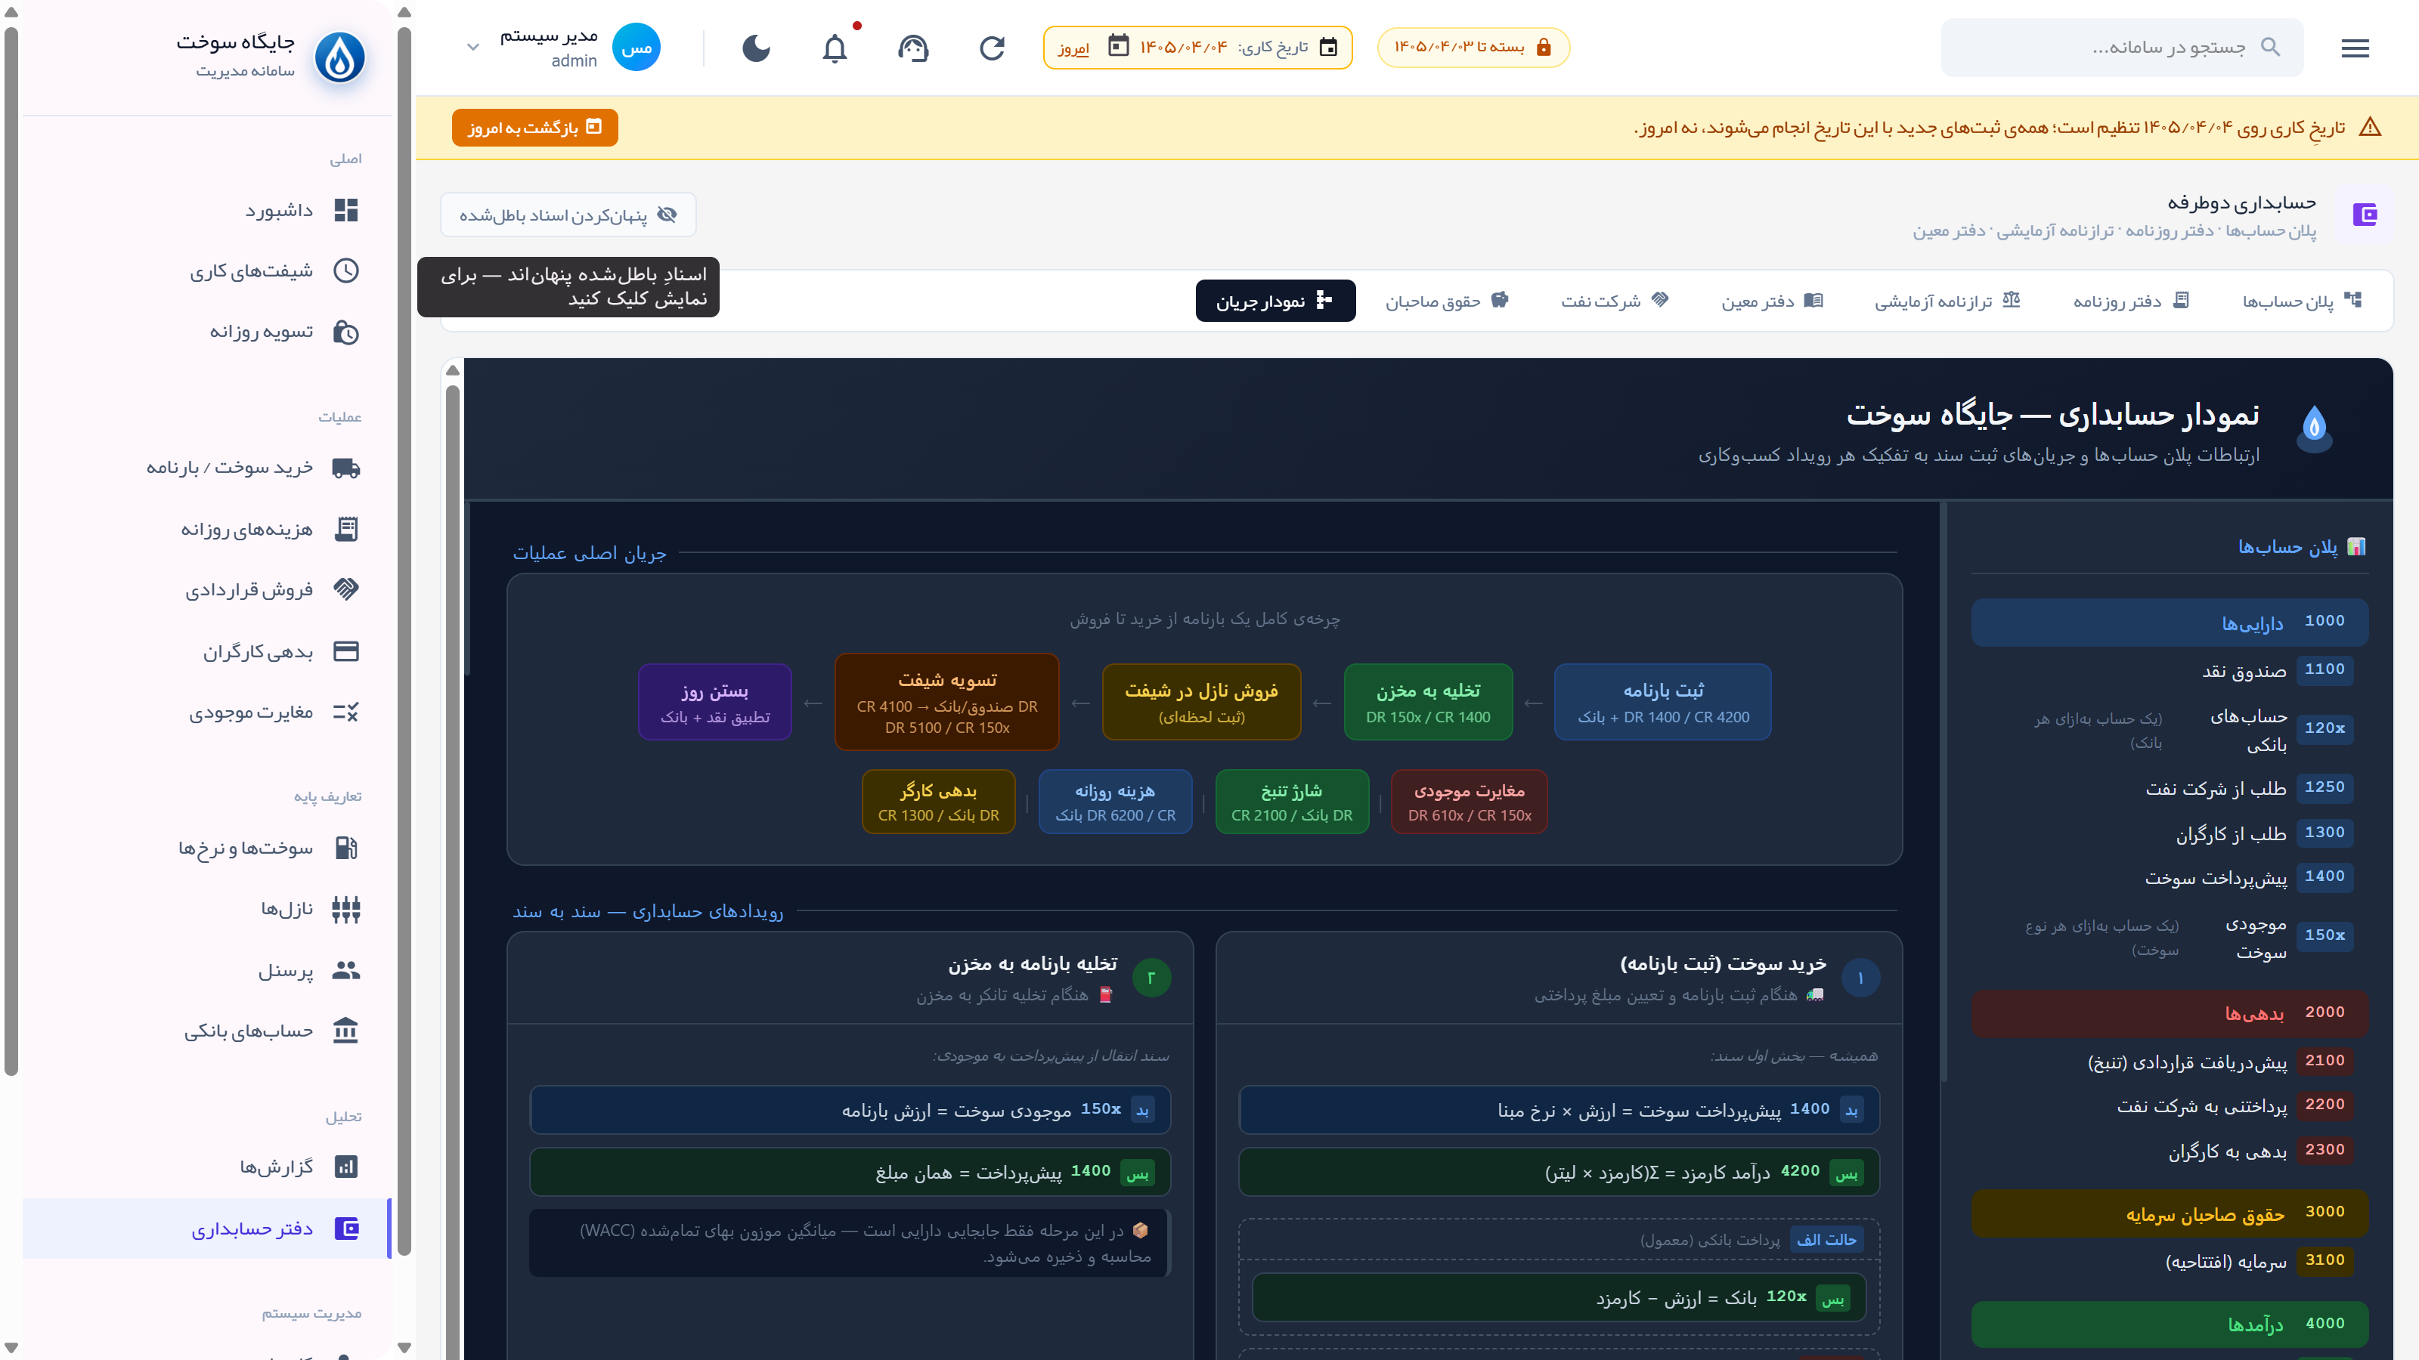Open شیفت‌های کاری clock icon
The height and width of the screenshot is (1360, 2419).
[346, 271]
